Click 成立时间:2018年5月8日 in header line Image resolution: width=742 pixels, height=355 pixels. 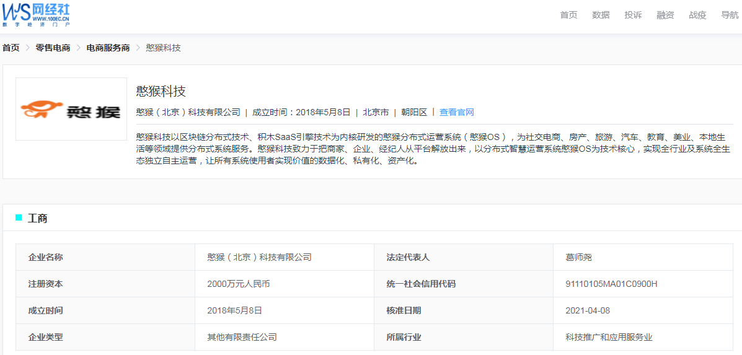[301, 113]
